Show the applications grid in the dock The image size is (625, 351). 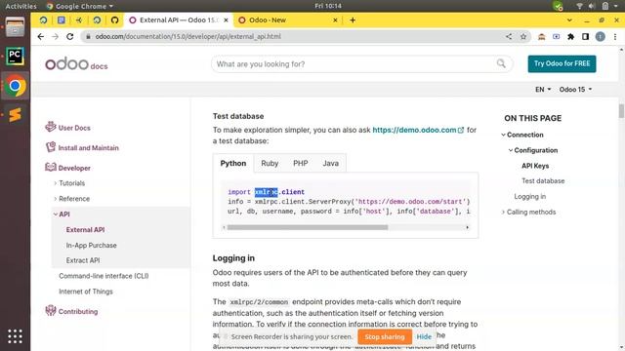click(x=15, y=336)
